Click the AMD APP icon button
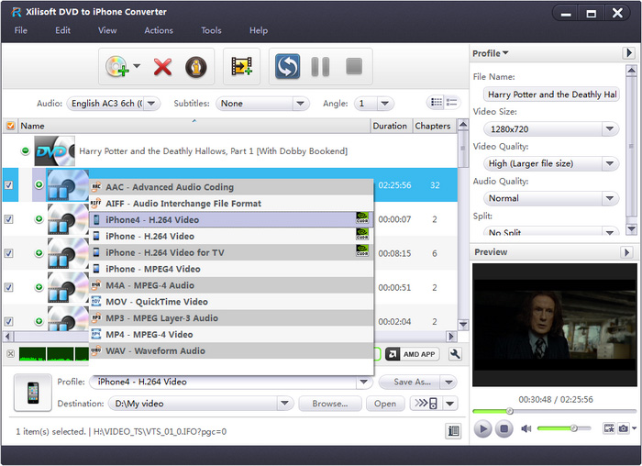 tap(413, 354)
